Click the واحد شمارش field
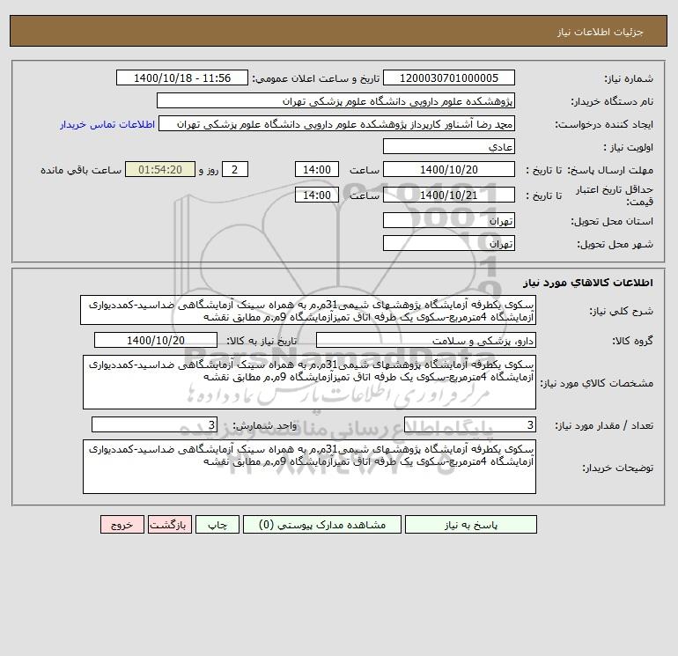Viewport: 678px width, 656px height. [154, 424]
